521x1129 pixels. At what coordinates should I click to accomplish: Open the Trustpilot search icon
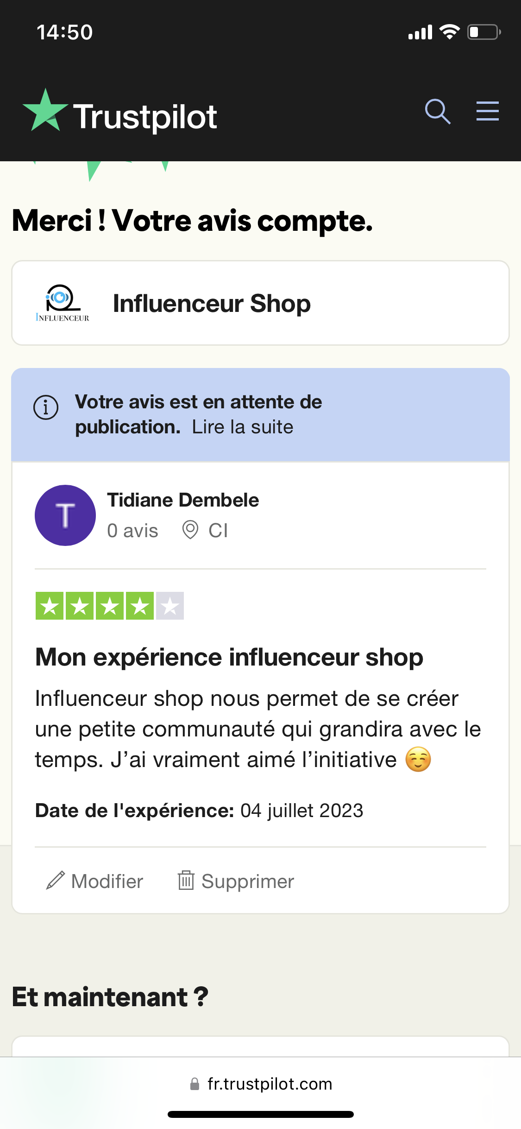pos(438,112)
